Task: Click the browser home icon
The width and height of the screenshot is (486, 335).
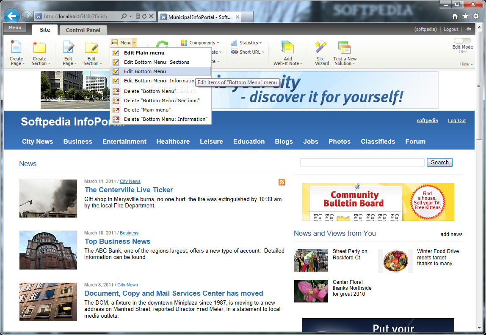Action: click(455, 16)
